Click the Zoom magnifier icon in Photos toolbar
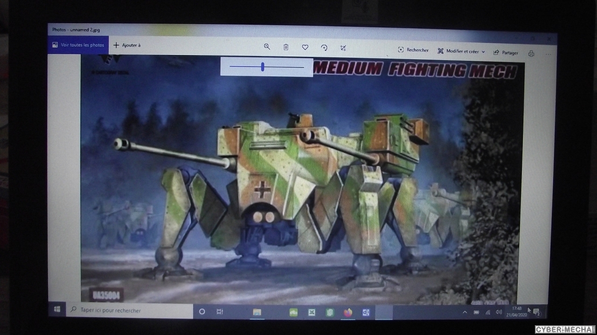This screenshot has height=335, width=597. (x=267, y=47)
